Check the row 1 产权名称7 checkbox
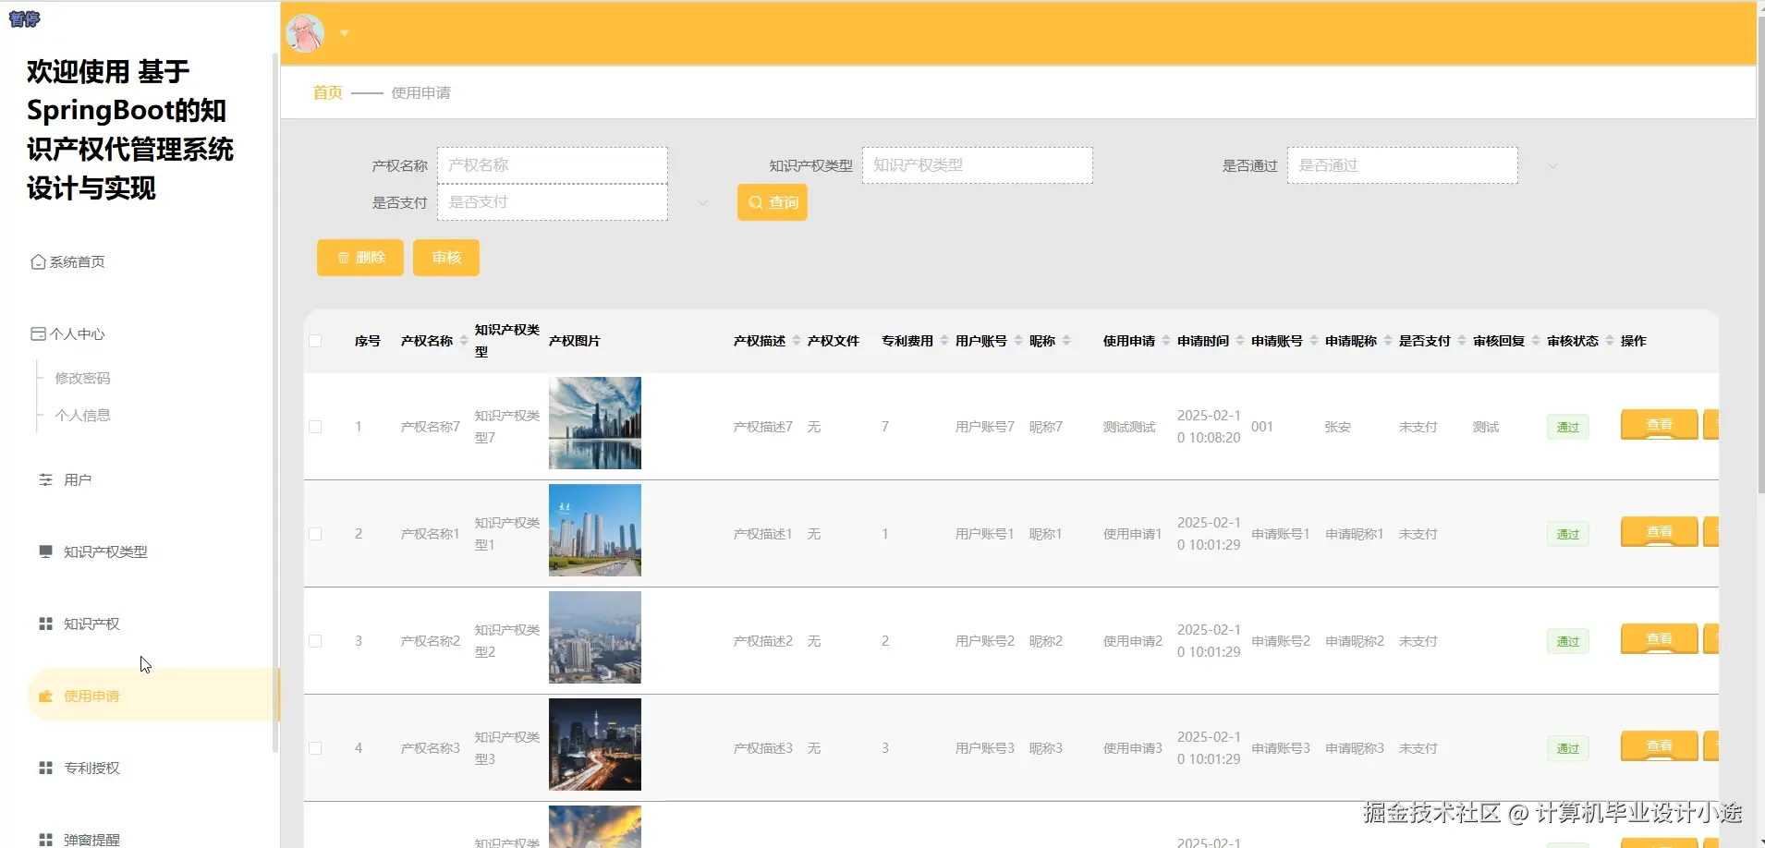 click(315, 427)
